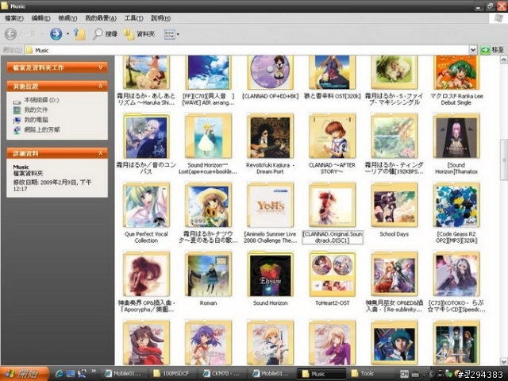Select the Animelo Summer Live 2008 folder

pos(270,213)
